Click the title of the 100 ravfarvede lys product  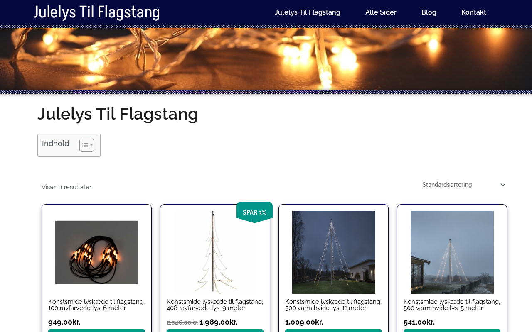96,305
